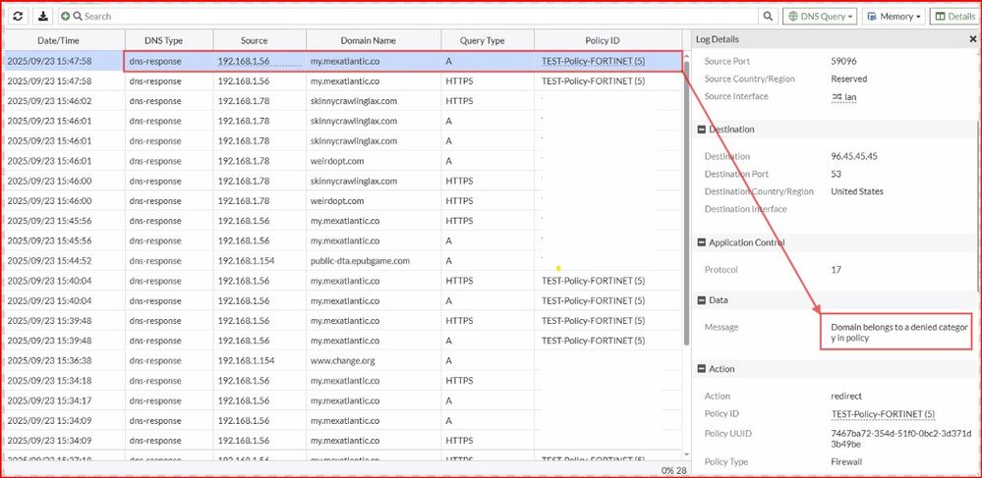
Task: Open TEST-Policy-FORTINET (5) link in Log Details
Action: point(883,413)
